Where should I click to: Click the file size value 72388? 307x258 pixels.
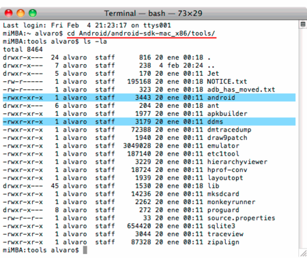point(141,130)
